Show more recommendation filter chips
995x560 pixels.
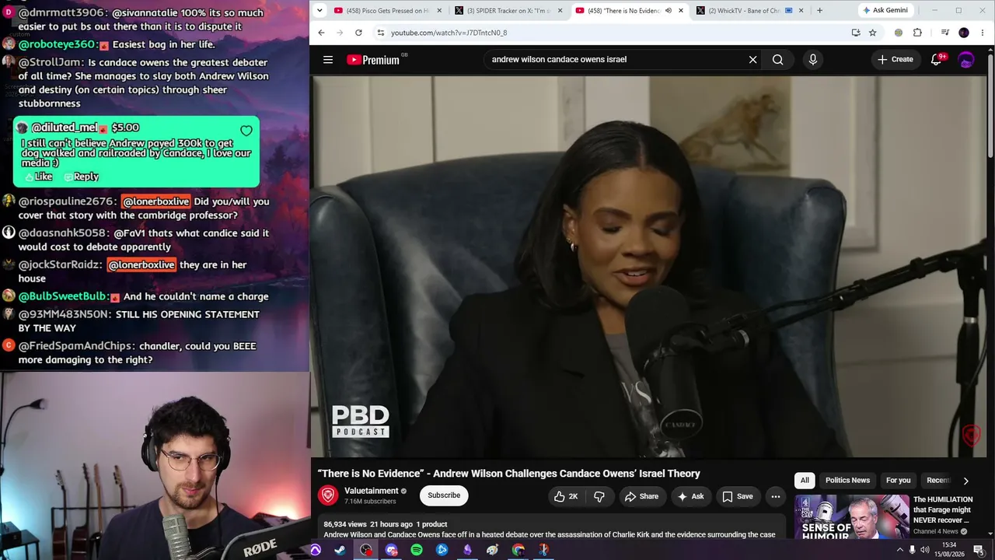(x=965, y=481)
